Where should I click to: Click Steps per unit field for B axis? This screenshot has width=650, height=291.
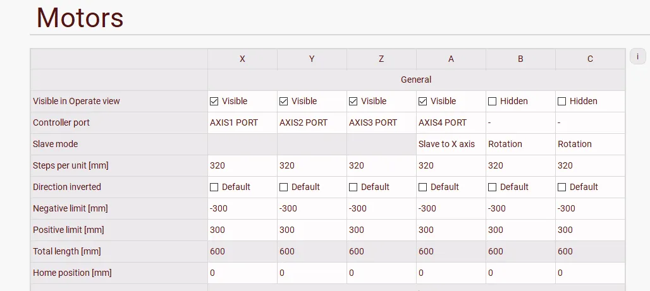(x=521, y=166)
